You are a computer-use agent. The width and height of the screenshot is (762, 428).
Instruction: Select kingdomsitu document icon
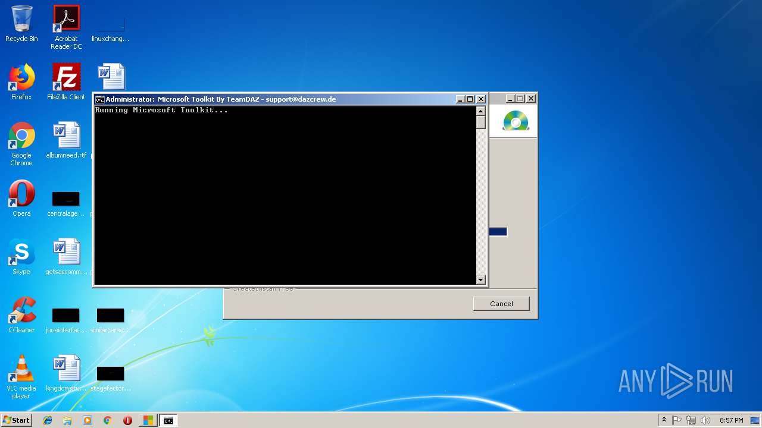pyautogui.click(x=66, y=373)
